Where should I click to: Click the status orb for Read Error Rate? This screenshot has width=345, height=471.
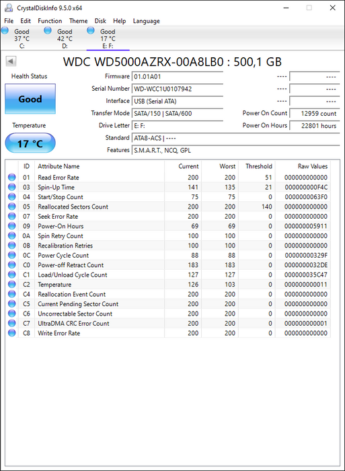coord(12,177)
